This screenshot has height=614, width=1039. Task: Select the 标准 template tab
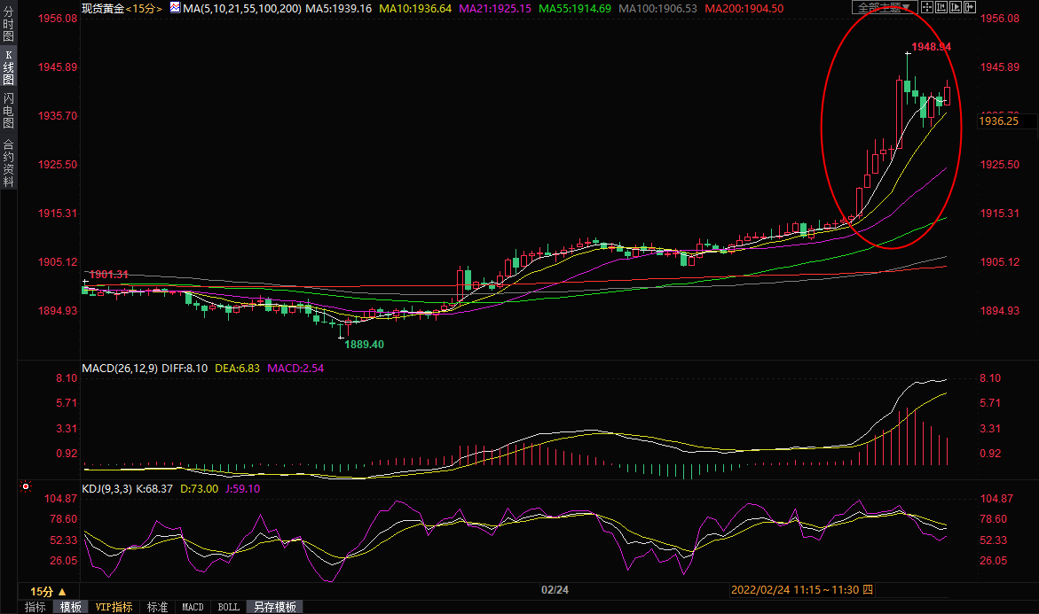157,607
